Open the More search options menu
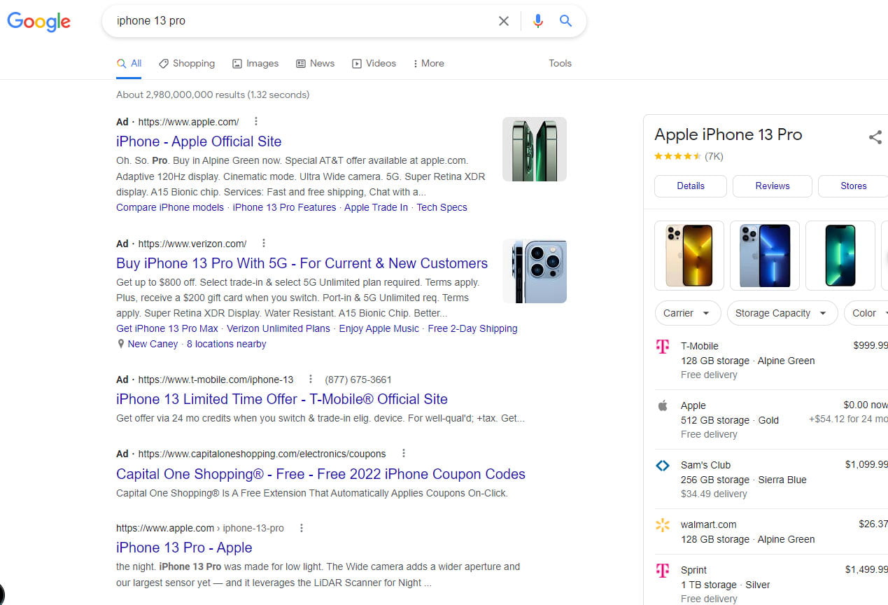 coord(428,63)
